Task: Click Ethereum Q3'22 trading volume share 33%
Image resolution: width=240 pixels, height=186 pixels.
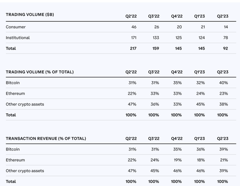Action: tap(154, 94)
